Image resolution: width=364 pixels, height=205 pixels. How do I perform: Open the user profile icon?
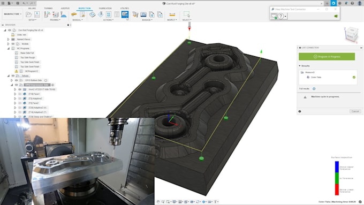pos(360,3)
